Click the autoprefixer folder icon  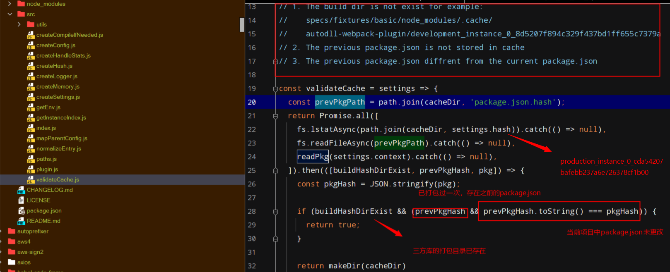12,231
